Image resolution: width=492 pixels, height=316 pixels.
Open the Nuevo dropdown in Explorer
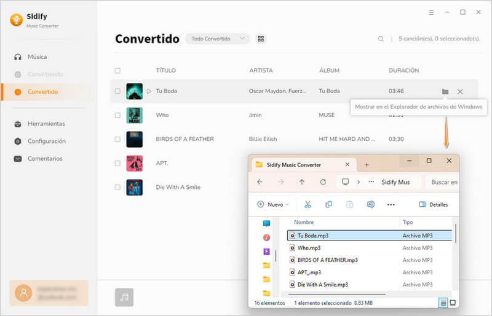coord(273,204)
